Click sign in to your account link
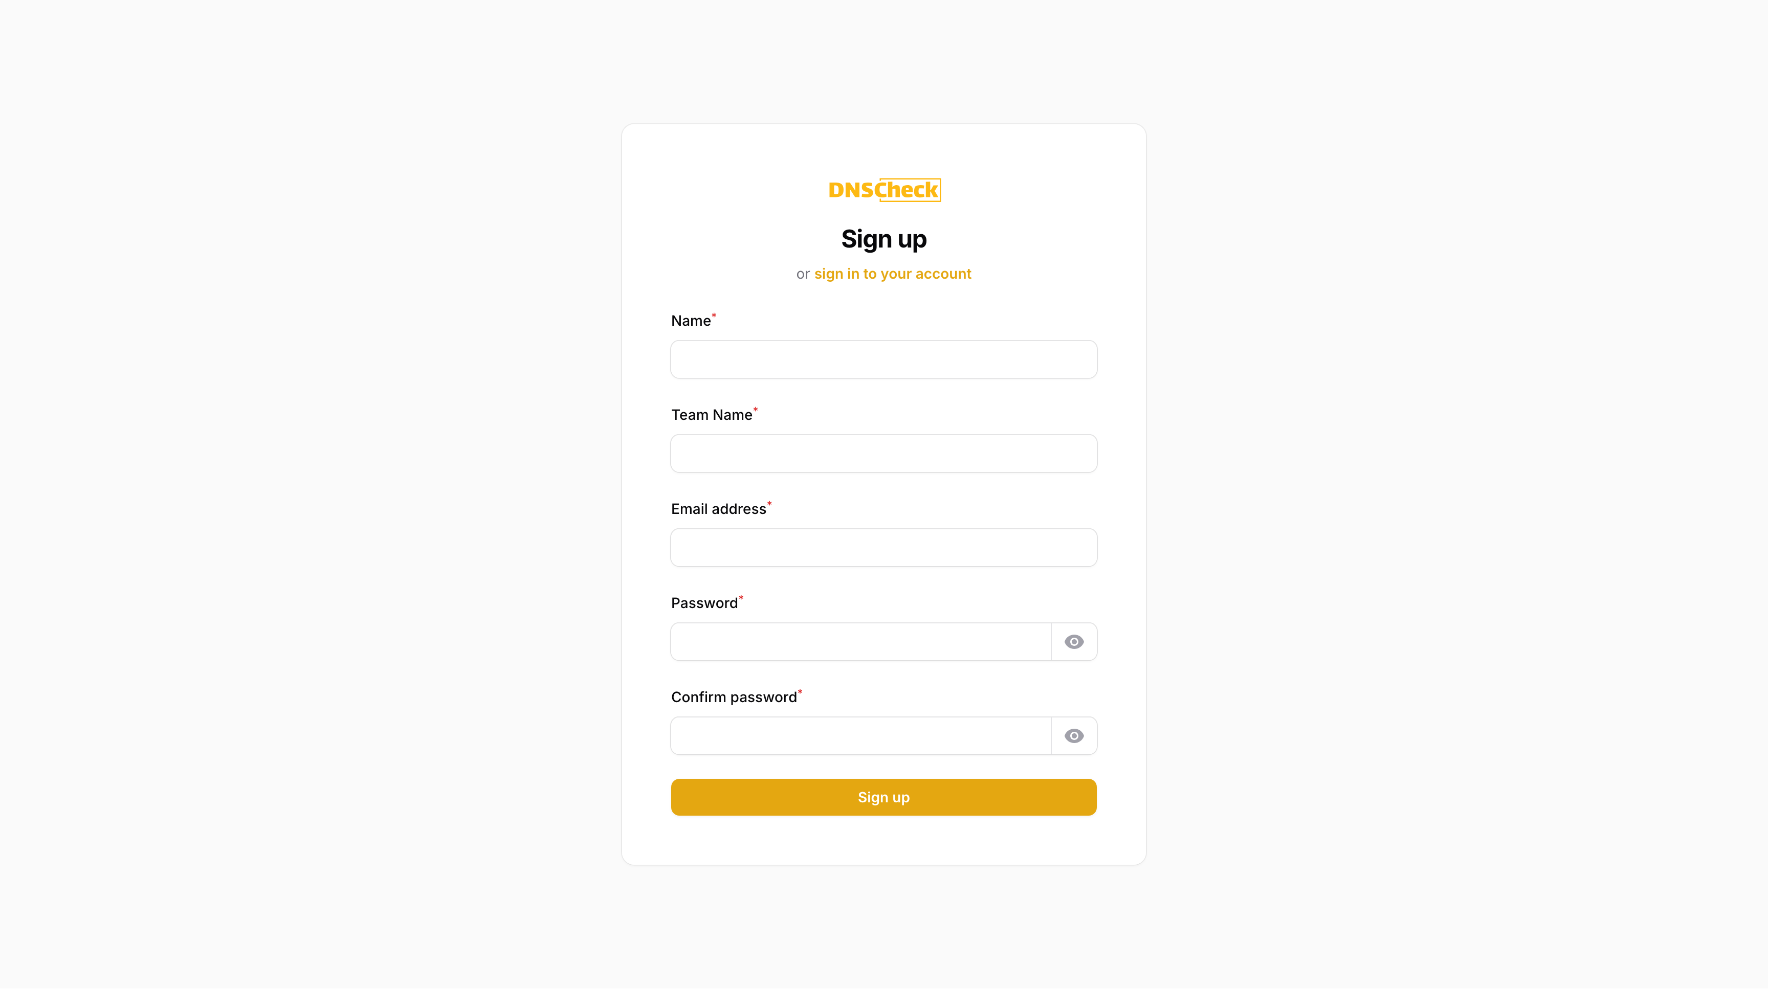This screenshot has height=989, width=1768. click(x=893, y=273)
